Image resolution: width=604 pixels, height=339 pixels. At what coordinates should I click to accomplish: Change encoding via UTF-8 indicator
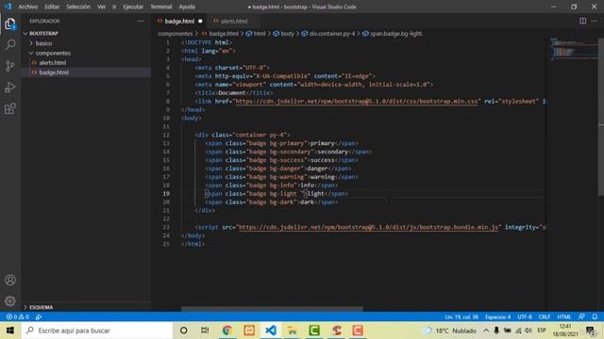tap(525, 317)
